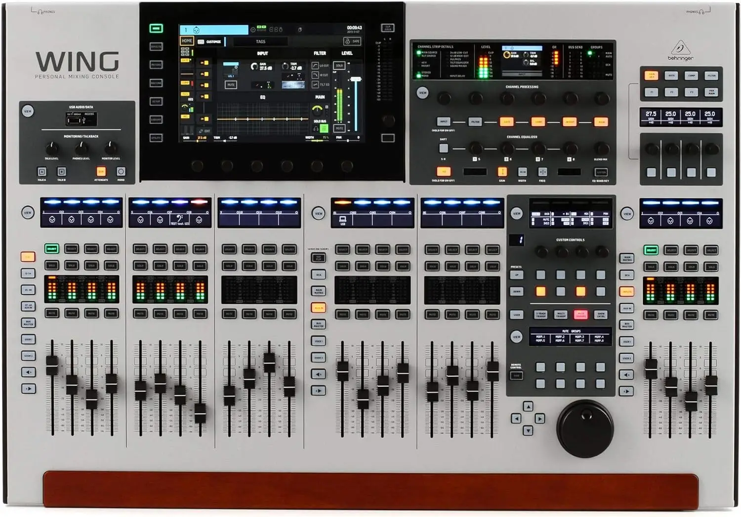Viewport: 741px width, 517px height.
Task: Tap the HOME tab on the touchscreen
Action: click(x=187, y=41)
